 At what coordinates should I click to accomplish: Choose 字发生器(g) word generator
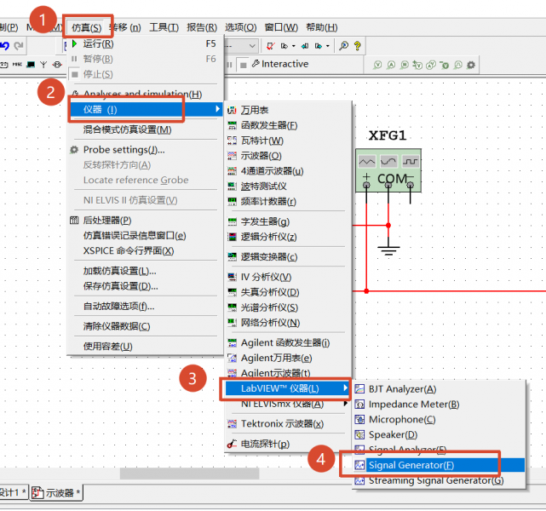pyautogui.click(x=288, y=221)
